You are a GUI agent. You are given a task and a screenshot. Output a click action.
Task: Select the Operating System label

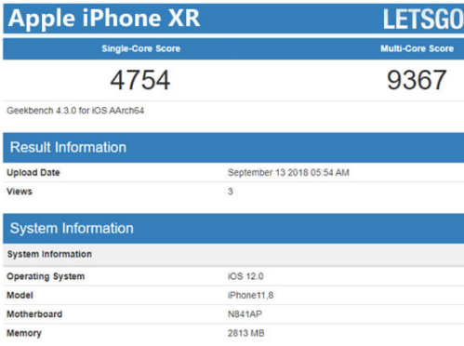pos(46,276)
